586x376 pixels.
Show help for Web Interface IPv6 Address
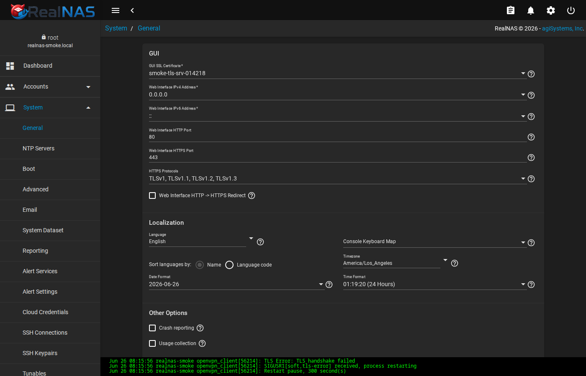(531, 117)
